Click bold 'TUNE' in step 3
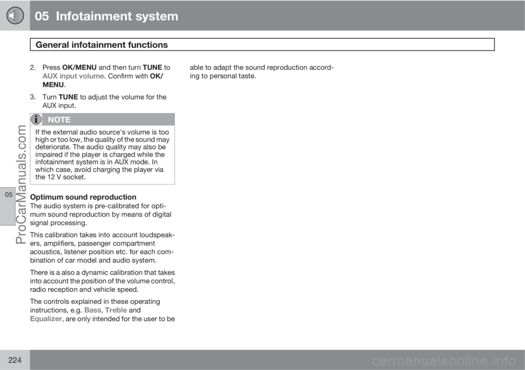This screenshot has width=525, height=370. tap(68, 97)
